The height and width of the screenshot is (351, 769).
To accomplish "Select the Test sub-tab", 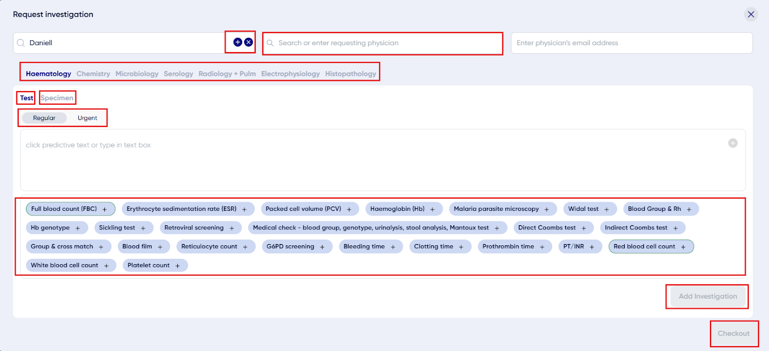I will point(26,98).
